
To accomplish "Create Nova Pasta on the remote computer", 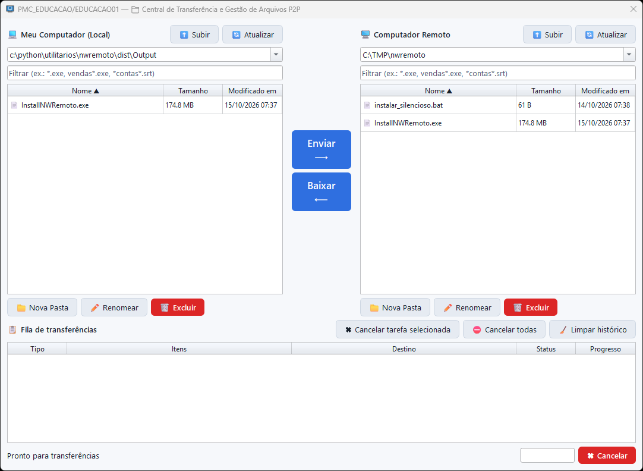I will click(x=395, y=307).
